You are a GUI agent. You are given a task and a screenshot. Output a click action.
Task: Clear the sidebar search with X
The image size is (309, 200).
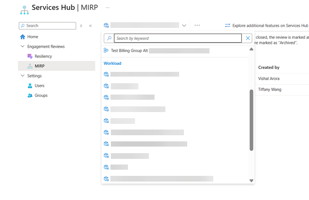click(81, 26)
